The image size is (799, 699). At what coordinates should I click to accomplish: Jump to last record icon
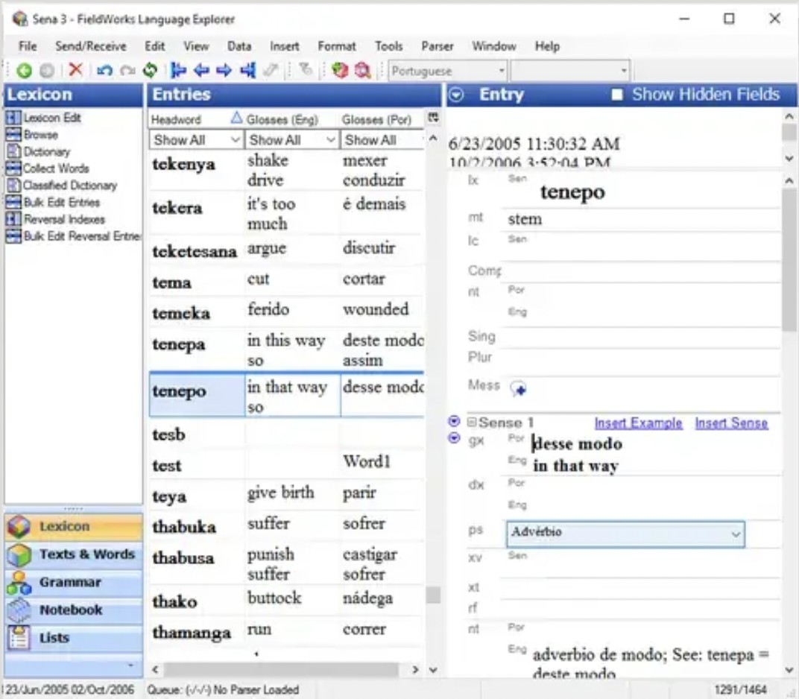[248, 71]
